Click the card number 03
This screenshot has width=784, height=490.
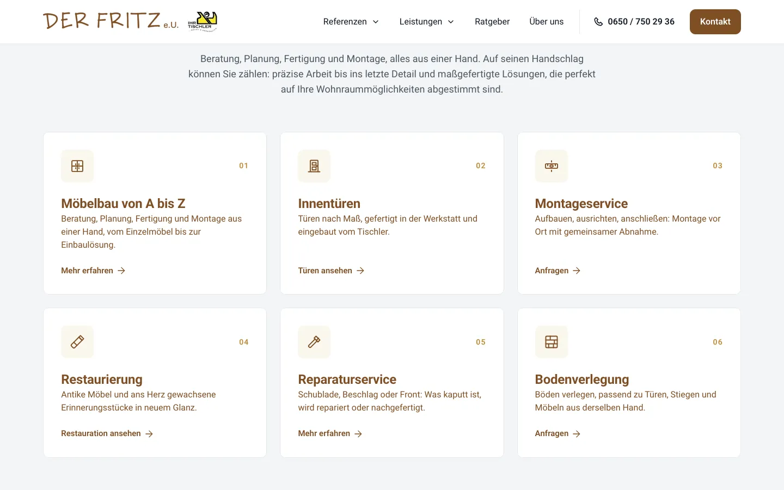(x=718, y=166)
